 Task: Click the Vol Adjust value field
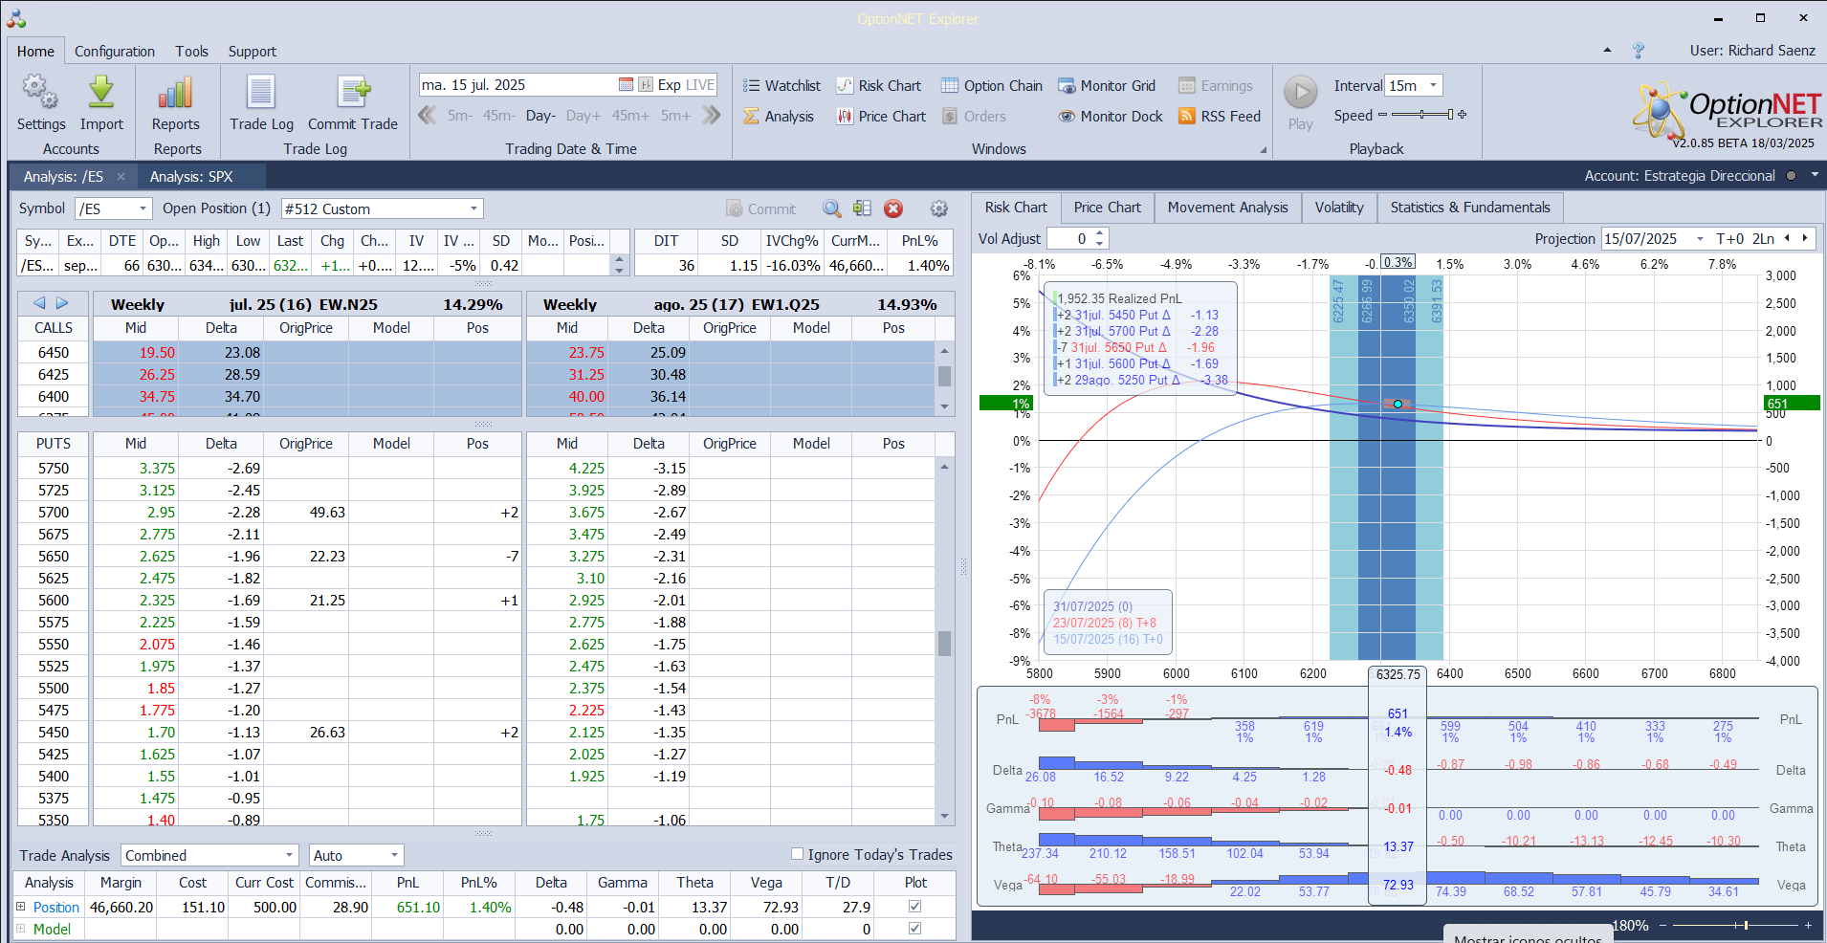1070,239
